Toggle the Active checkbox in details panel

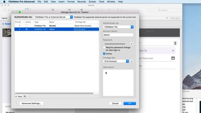[x=104, y=54]
